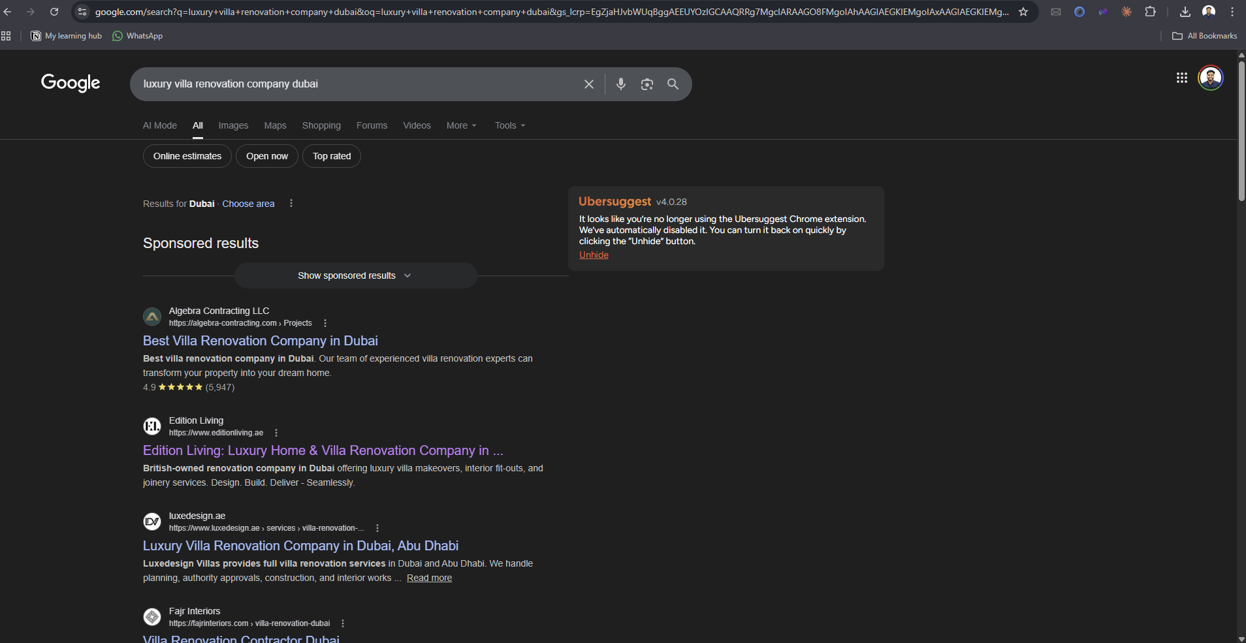
Task: Click the browser address bar URL
Action: (552, 12)
